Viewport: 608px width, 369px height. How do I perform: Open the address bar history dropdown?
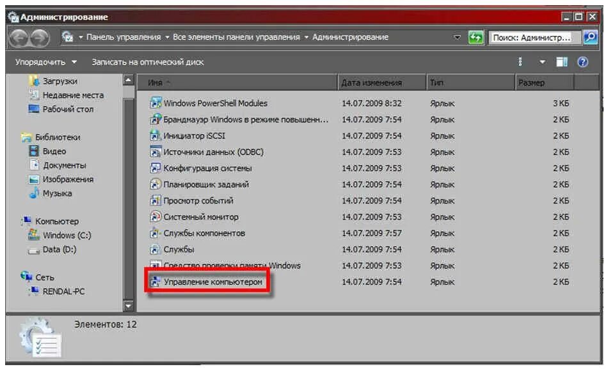point(458,38)
